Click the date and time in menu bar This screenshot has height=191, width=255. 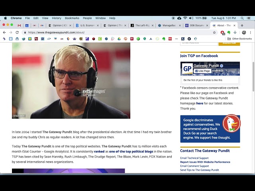click(224, 18)
